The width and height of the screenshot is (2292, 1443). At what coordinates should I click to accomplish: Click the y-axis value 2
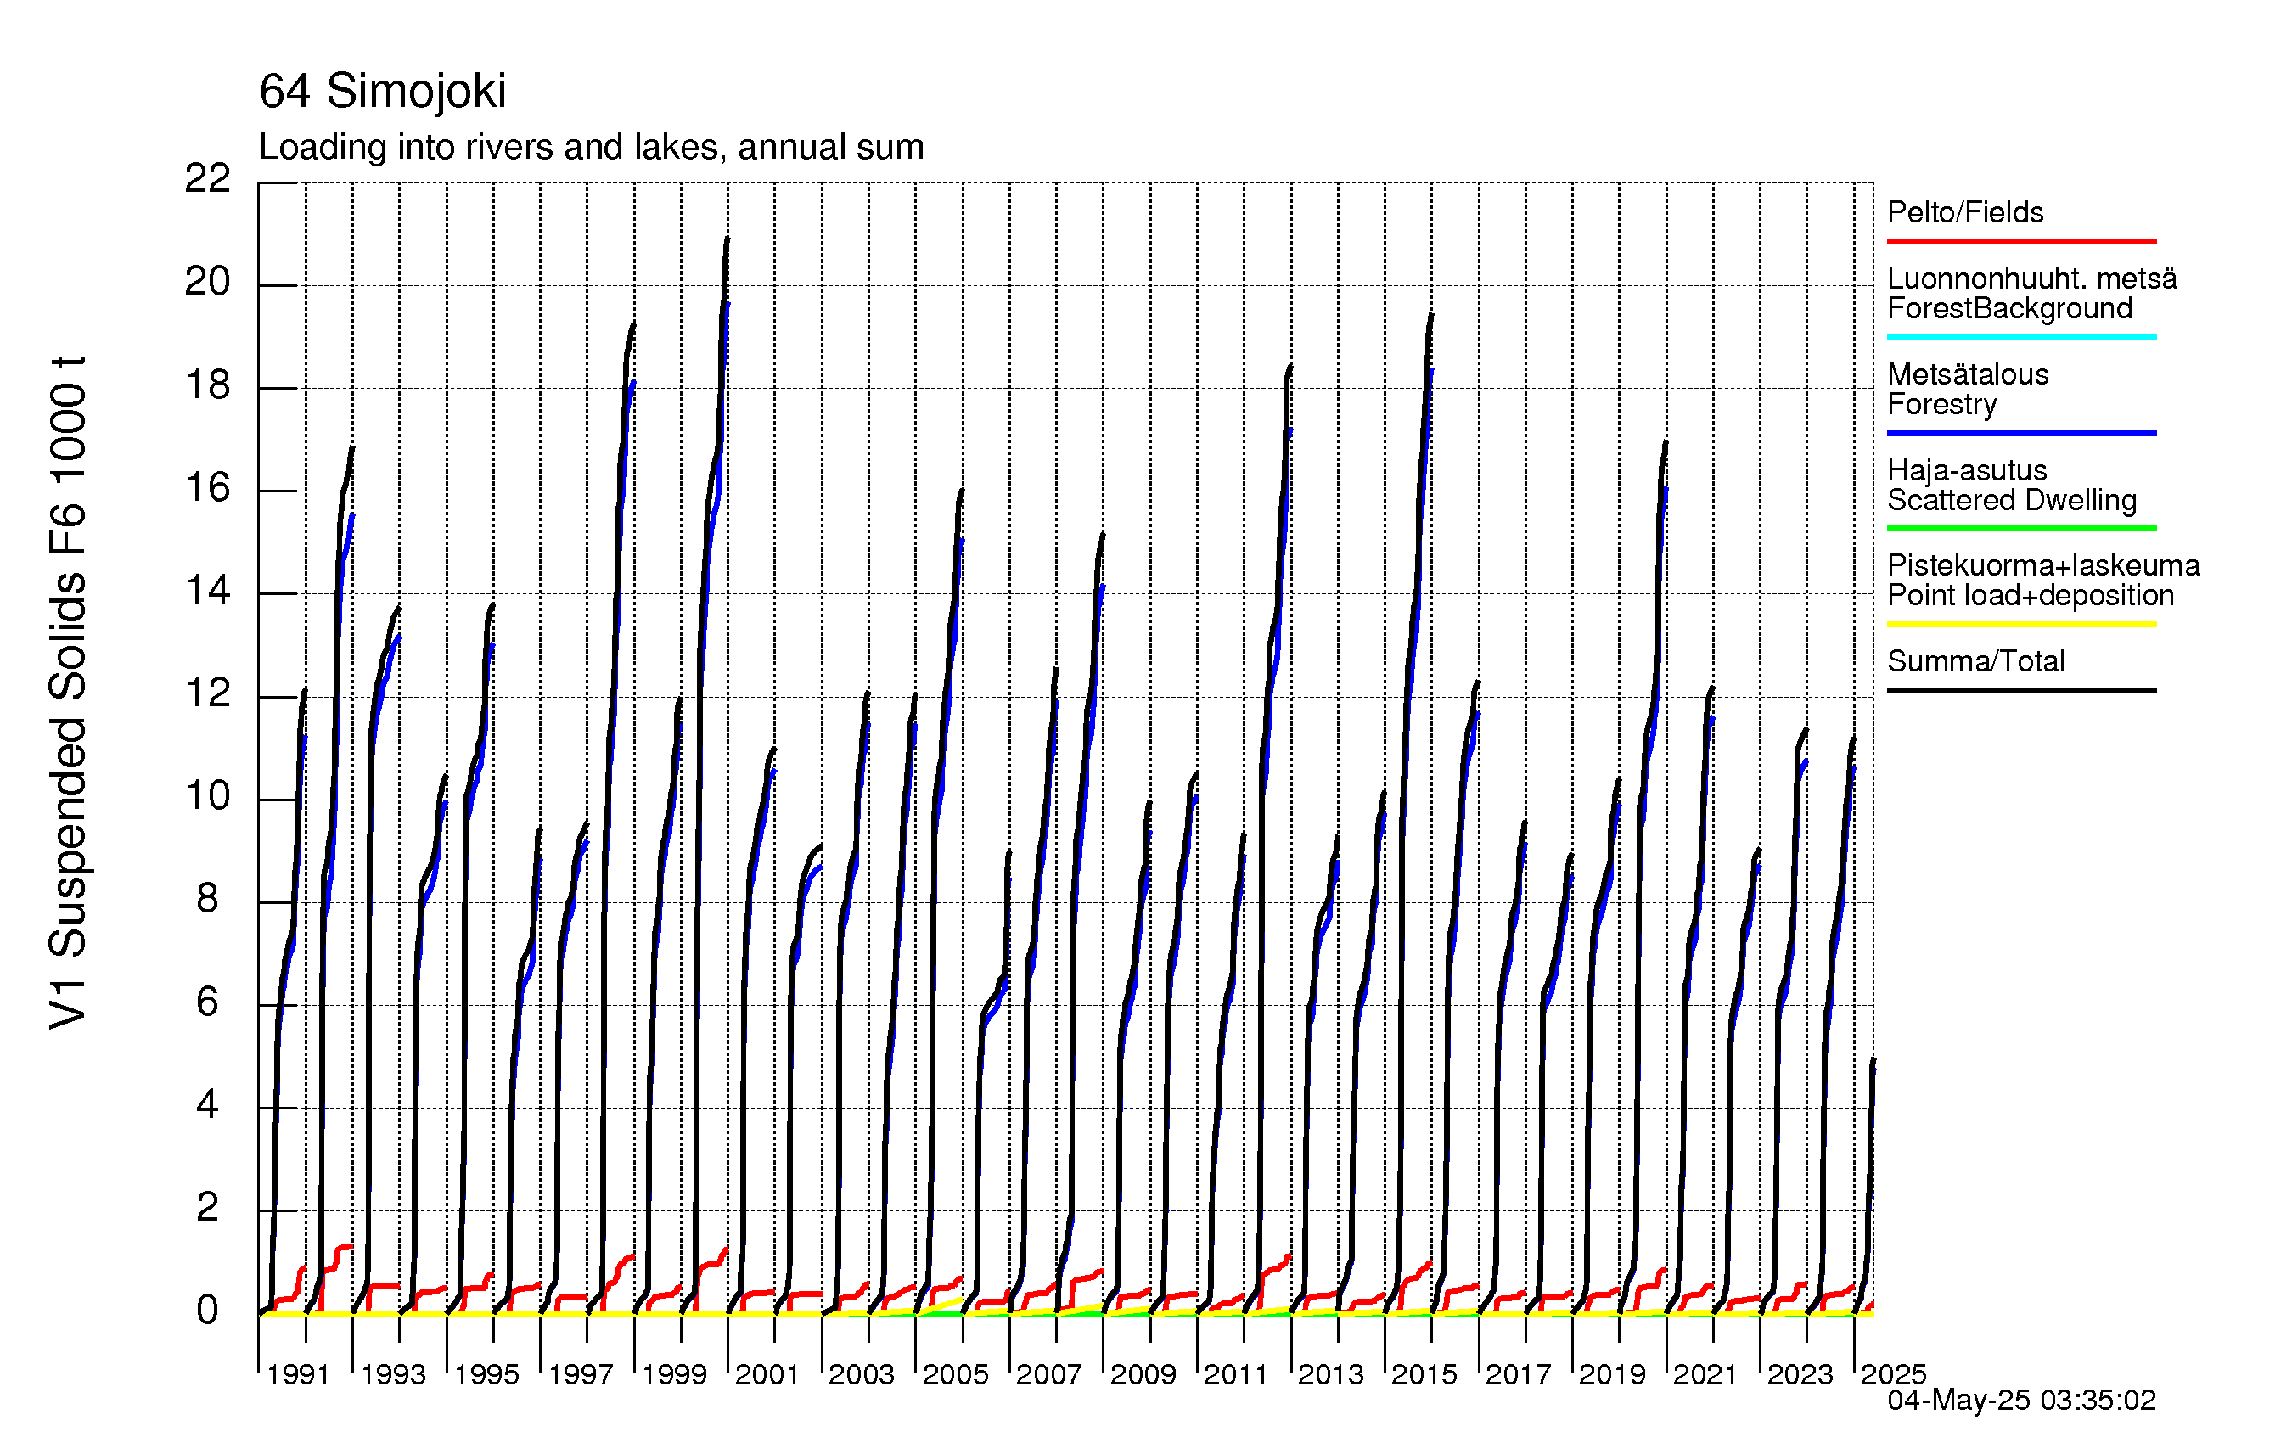(x=207, y=1207)
